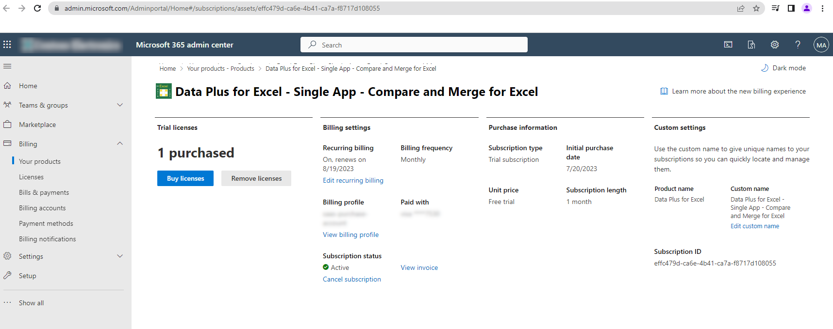Open the MA account avatar
The height and width of the screenshot is (329, 833).
click(821, 45)
